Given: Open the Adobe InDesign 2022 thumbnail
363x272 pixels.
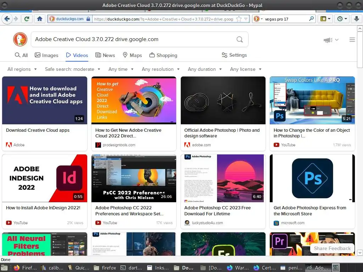Looking at the screenshot, I should (x=45, y=178).
